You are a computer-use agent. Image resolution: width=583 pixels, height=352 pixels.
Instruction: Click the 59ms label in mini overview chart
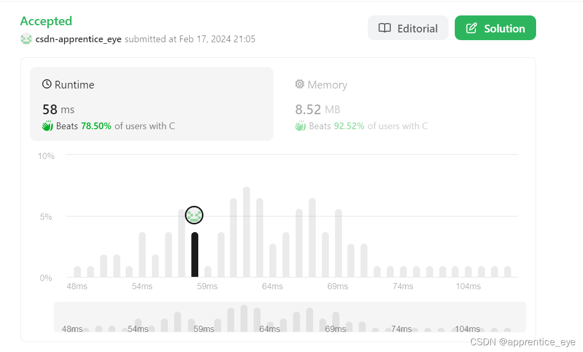[204, 329]
